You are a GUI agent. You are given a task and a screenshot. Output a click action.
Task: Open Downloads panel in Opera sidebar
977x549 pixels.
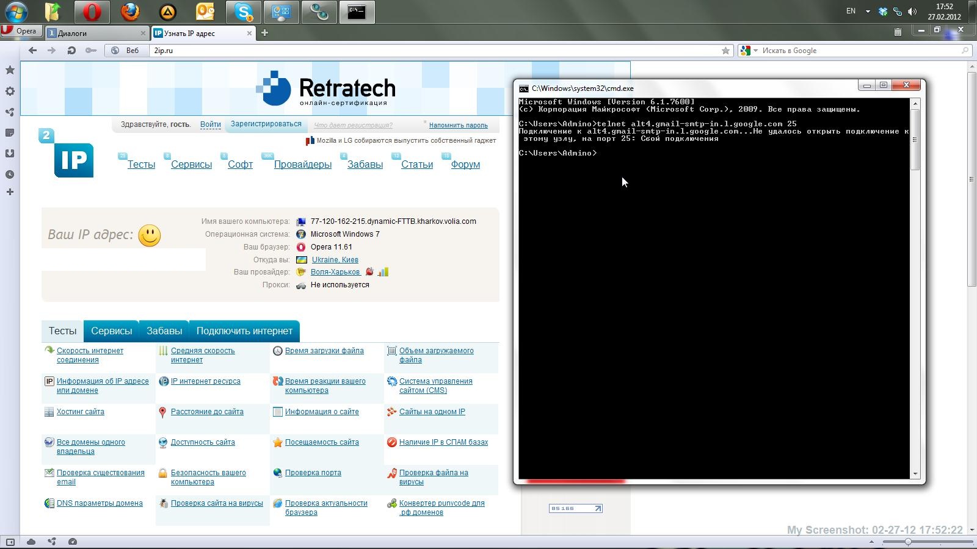tap(10, 153)
